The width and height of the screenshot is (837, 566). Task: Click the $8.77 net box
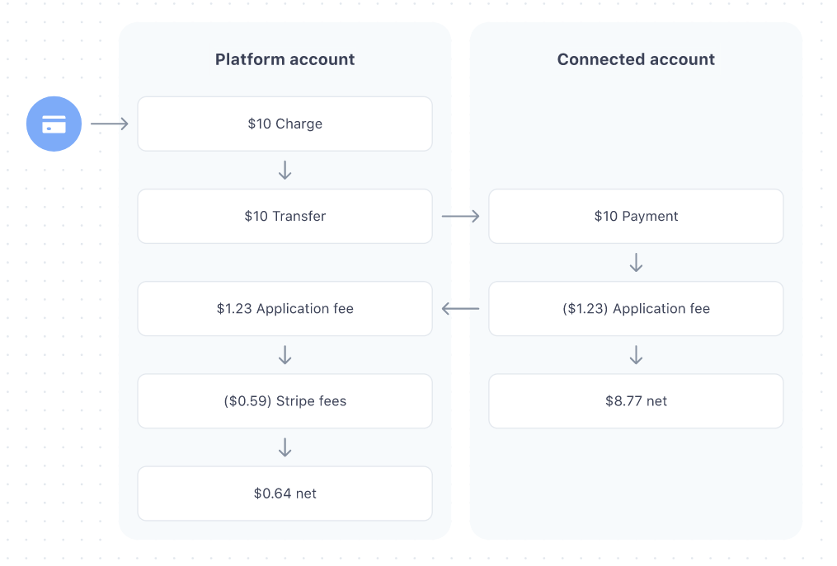click(x=636, y=401)
